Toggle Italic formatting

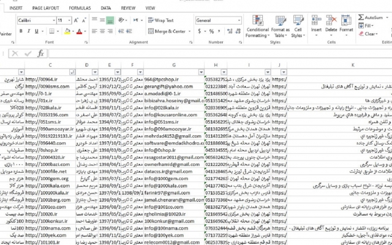tap(29, 31)
